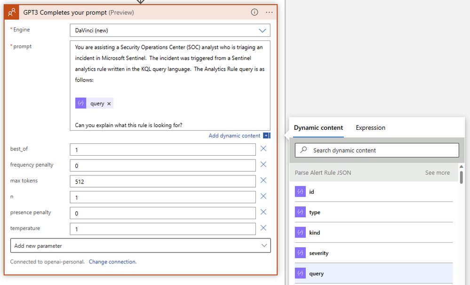
Task: Click the info icon in GPT3 action header
Action: click(x=255, y=13)
